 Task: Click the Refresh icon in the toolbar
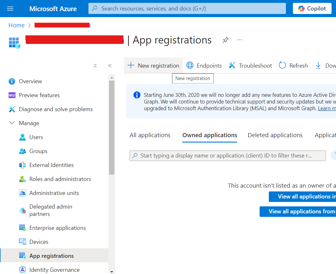click(293, 65)
